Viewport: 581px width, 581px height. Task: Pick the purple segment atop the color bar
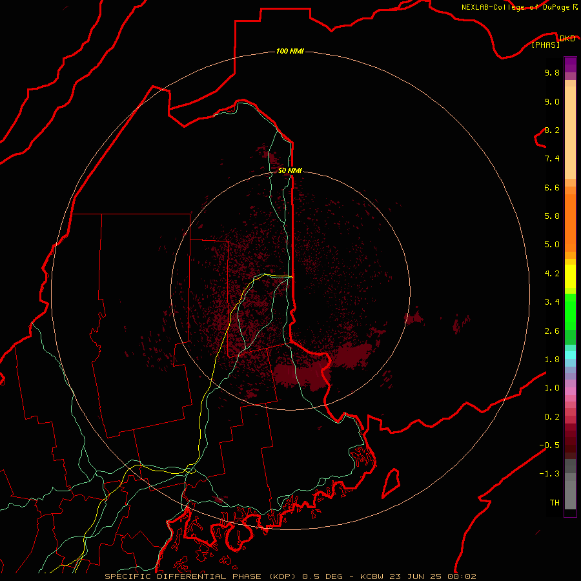[570, 65]
